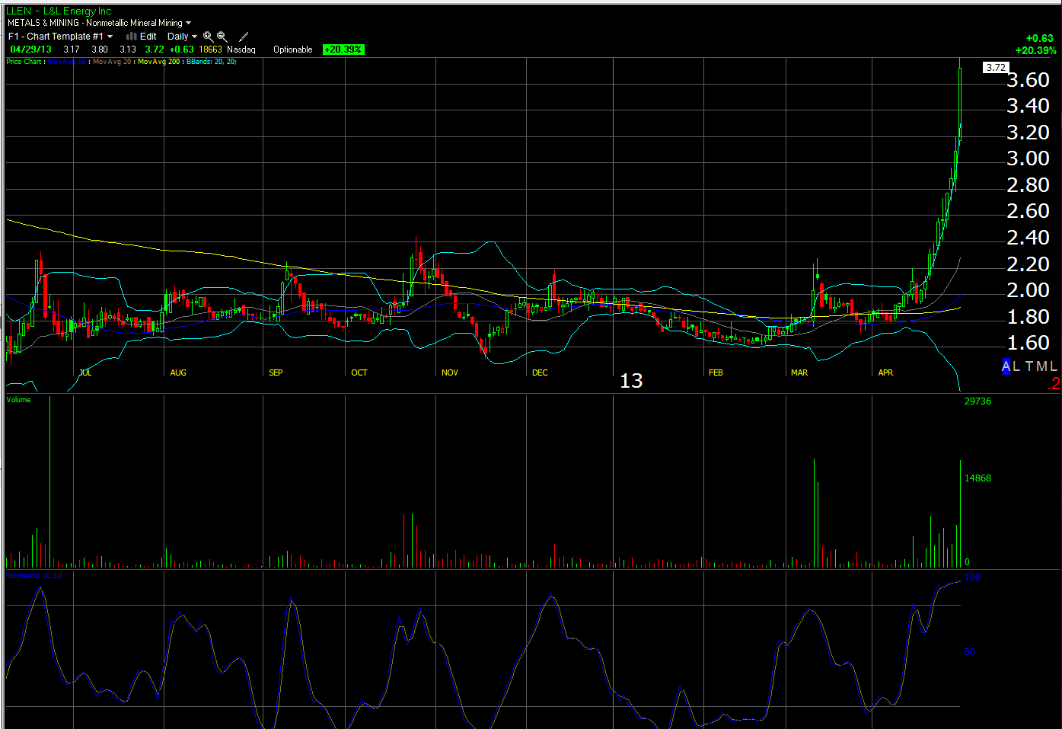The height and width of the screenshot is (729, 1062).
Task: Click the +20.39% text at top right
Action: click(1035, 51)
